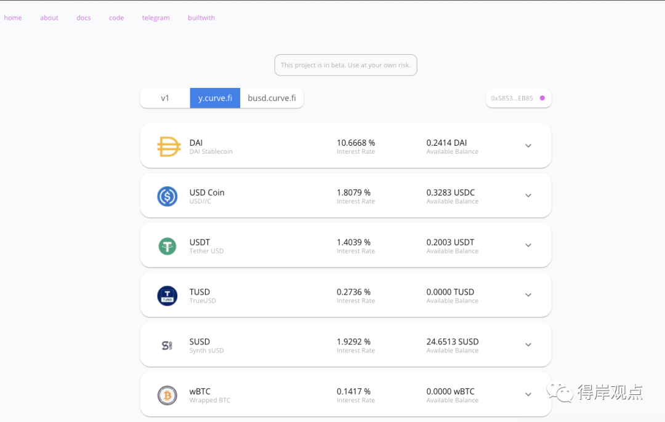Screen dimensions: 665x422
Task: Click the 0x5853...EB85 wallet address button
Action: click(x=518, y=98)
